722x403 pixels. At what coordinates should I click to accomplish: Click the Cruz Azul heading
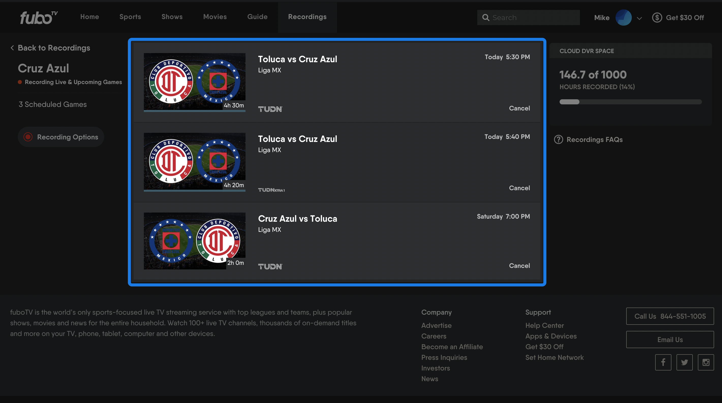[x=43, y=68]
